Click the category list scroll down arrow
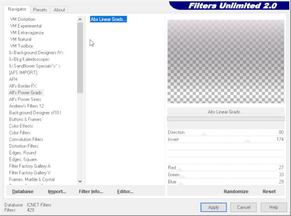291x216 pixels. click(x=80, y=181)
